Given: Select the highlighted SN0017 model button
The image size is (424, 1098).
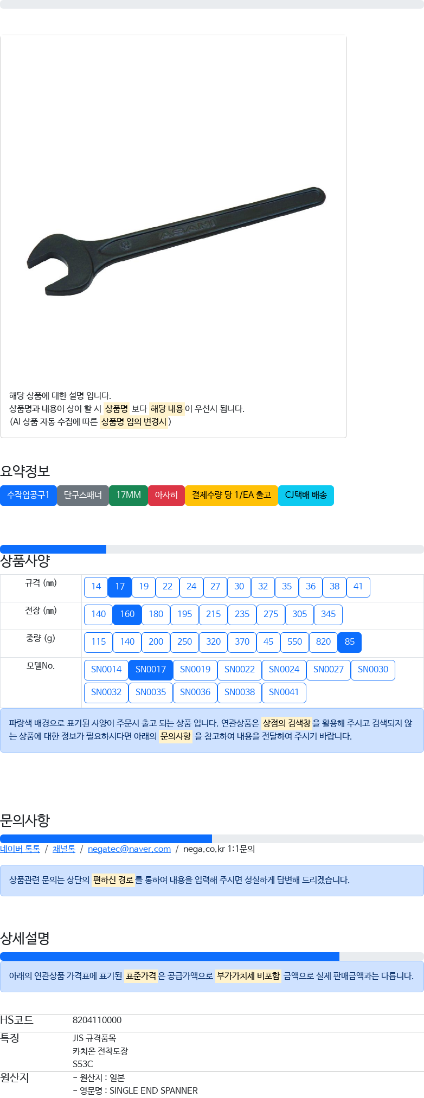Looking at the screenshot, I should pos(151,670).
